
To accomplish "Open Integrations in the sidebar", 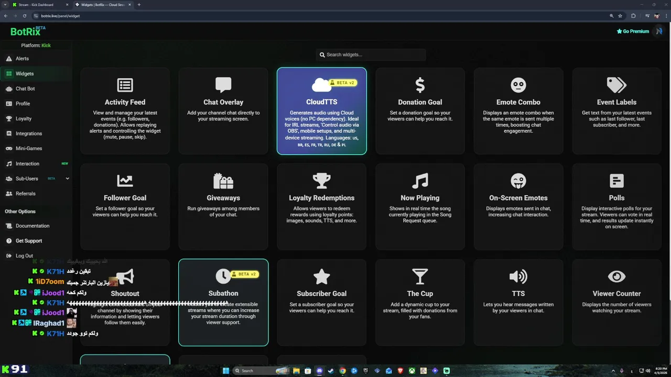I will click(x=36, y=134).
